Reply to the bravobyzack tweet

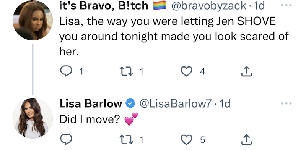coord(66,72)
